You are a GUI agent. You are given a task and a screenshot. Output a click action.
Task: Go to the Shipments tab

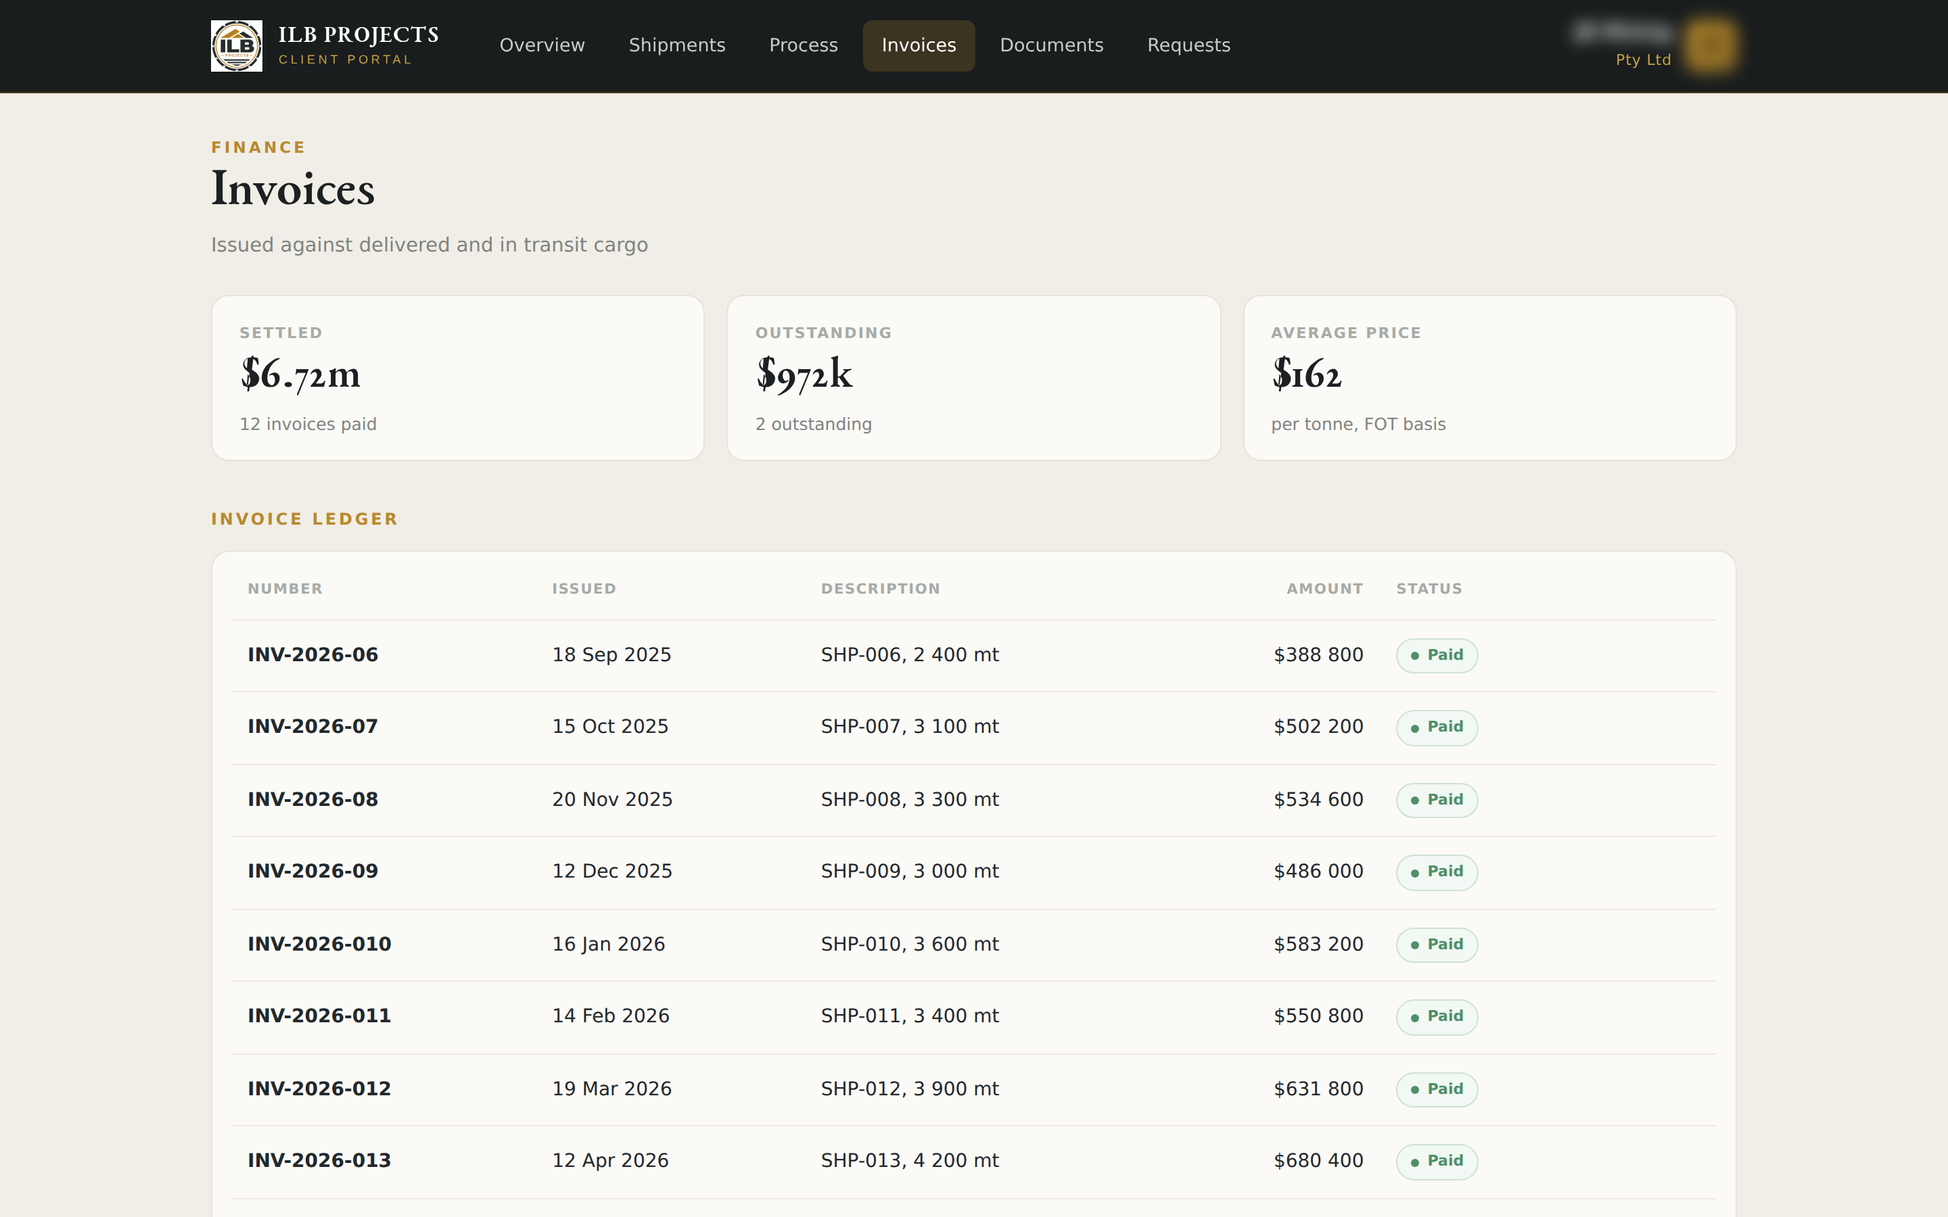tap(677, 45)
